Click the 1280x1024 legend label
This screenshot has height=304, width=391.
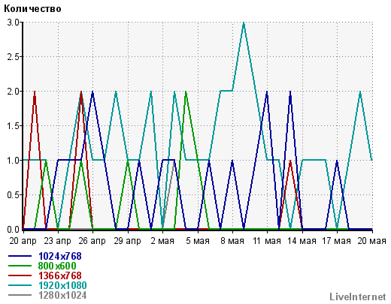click(x=62, y=295)
